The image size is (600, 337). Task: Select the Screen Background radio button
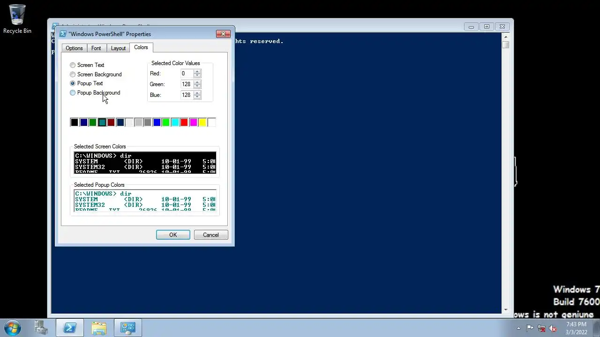[73, 74]
